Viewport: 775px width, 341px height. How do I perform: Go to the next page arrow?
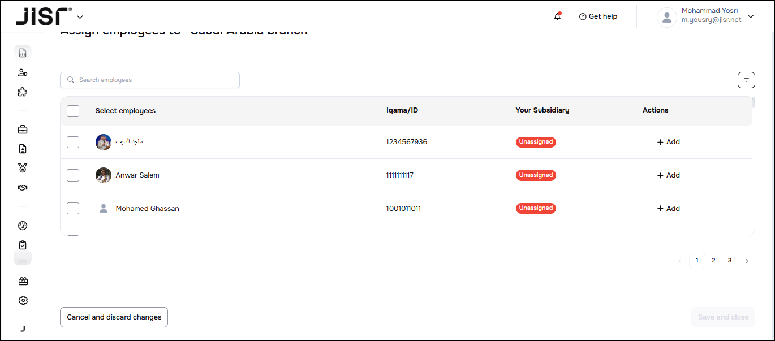[747, 261]
